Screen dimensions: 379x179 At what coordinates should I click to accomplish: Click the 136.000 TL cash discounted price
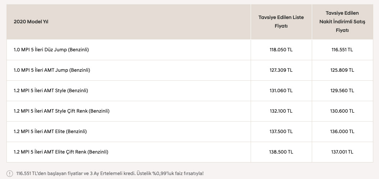click(x=342, y=132)
